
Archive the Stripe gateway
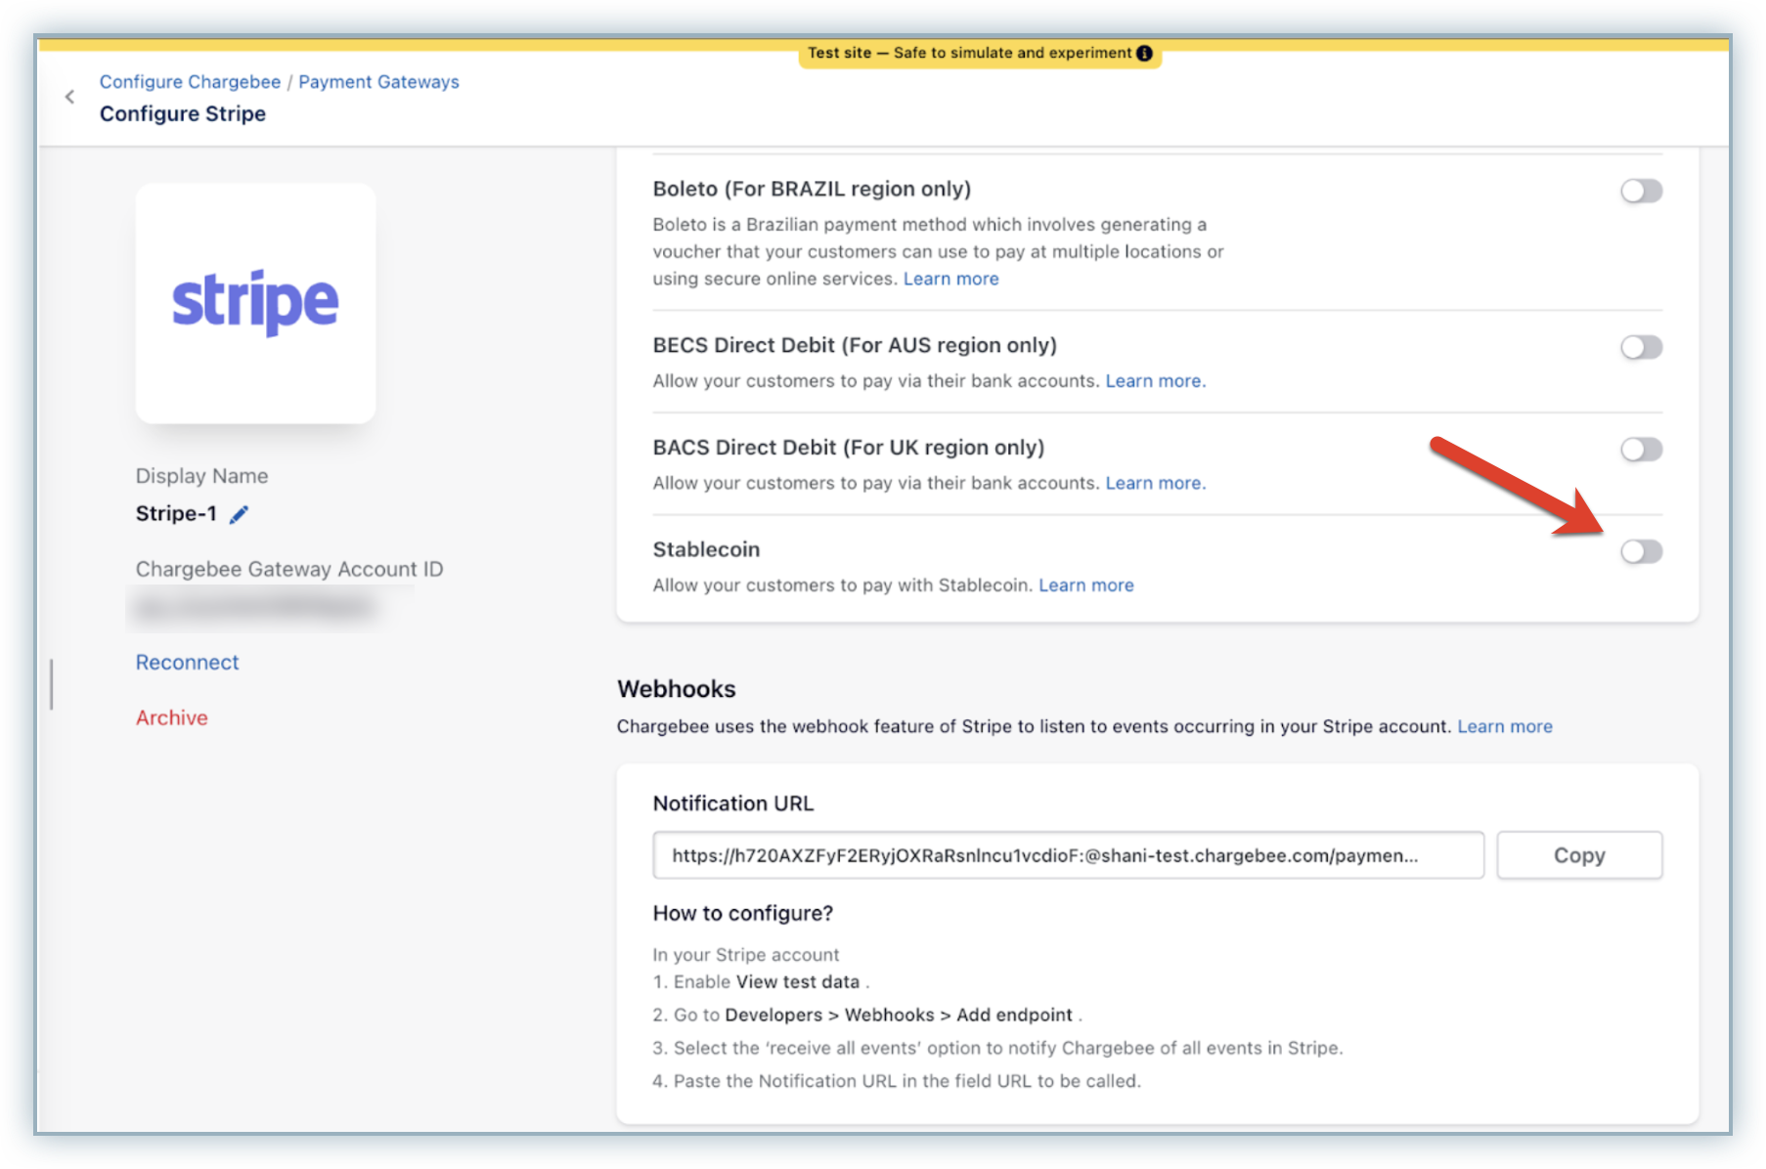click(x=171, y=717)
